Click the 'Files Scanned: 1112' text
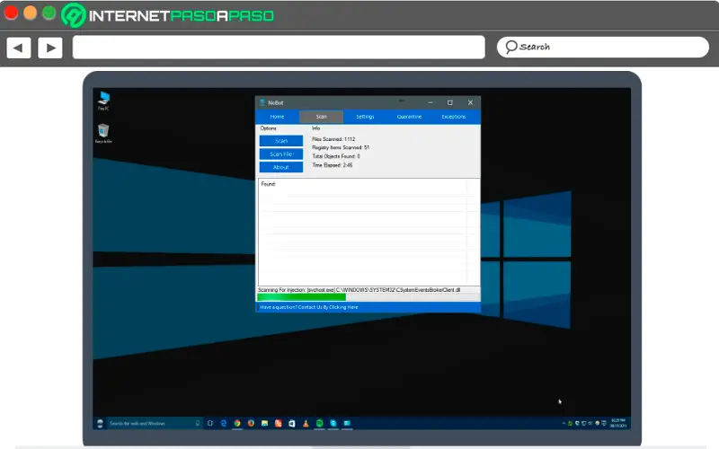The height and width of the screenshot is (449, 719). point(333,139)
